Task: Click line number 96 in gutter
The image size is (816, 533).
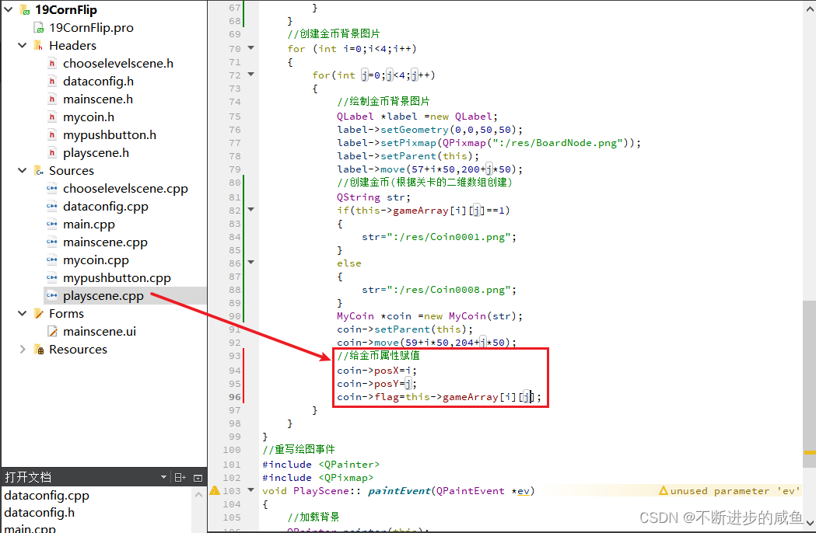Action: 235,397
